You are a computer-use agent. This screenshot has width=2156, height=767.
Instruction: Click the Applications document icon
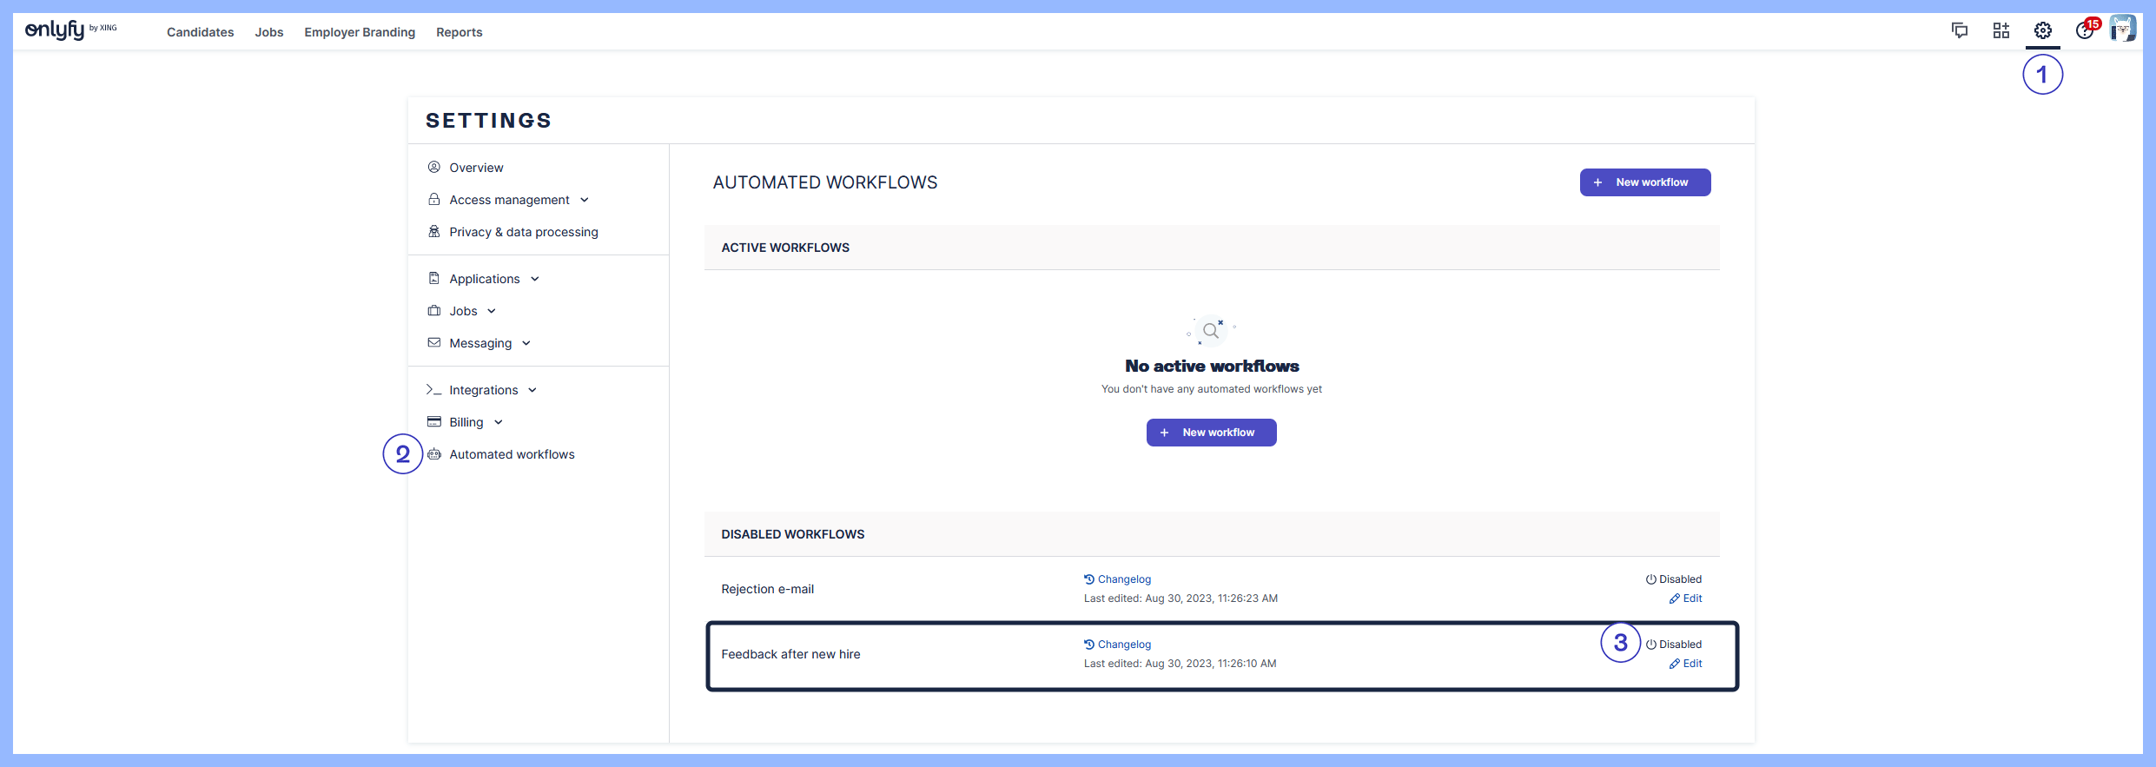(x=434, y=278)
